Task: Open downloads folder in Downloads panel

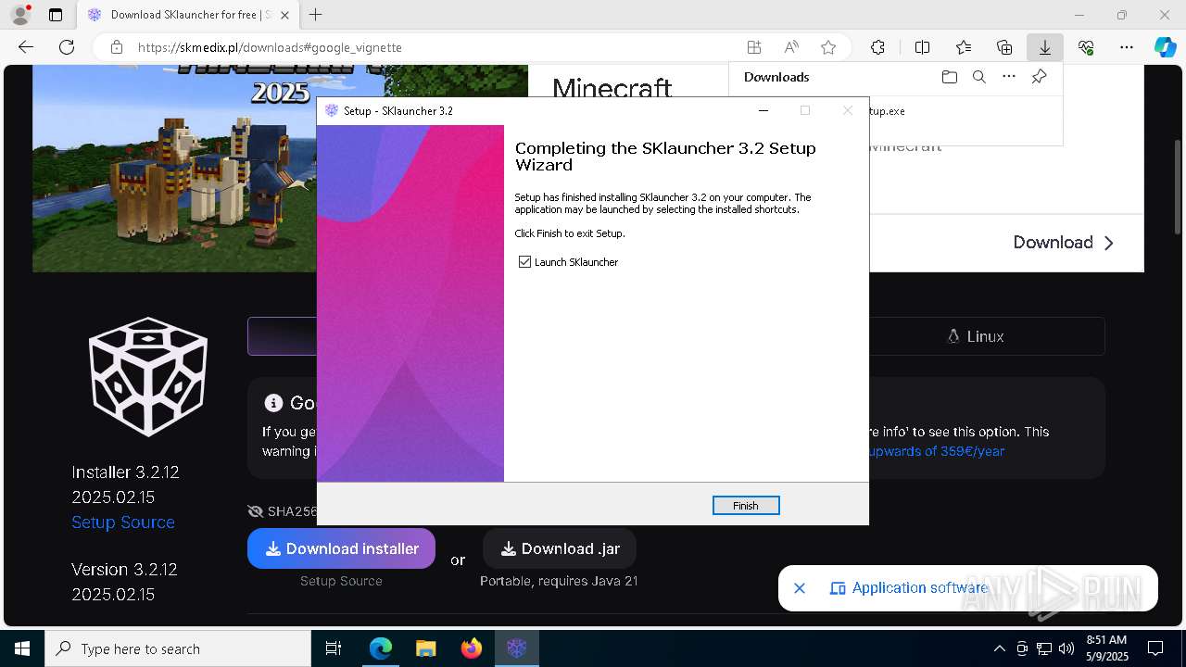Action: 949,77
